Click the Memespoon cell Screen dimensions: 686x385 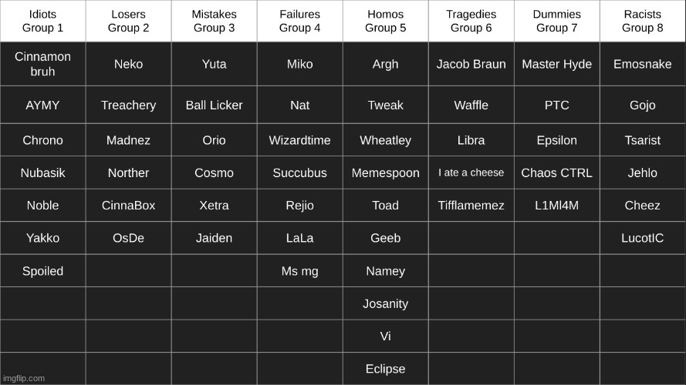385,172
